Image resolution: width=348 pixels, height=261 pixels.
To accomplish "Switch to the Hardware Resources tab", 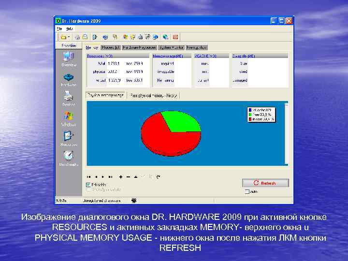I will 139,47.
